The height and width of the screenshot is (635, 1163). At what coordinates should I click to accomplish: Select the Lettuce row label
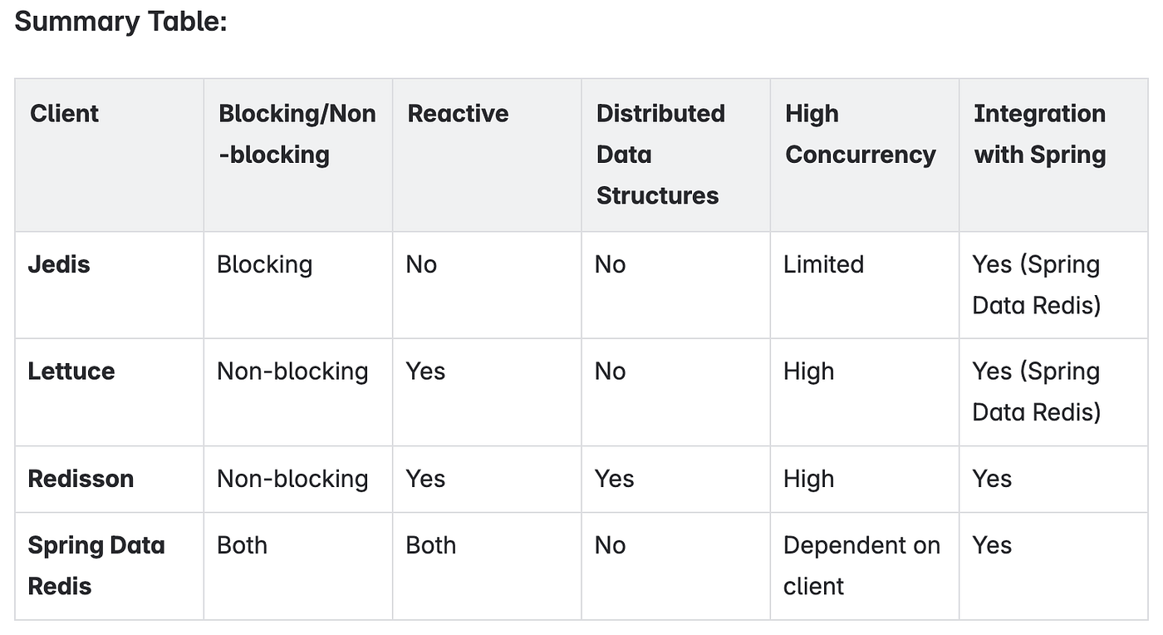[71, 371]
